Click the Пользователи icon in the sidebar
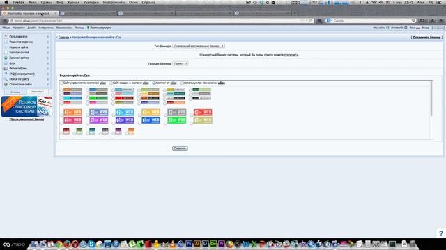This screenshot has width=446, height=250. click(6, 36)
